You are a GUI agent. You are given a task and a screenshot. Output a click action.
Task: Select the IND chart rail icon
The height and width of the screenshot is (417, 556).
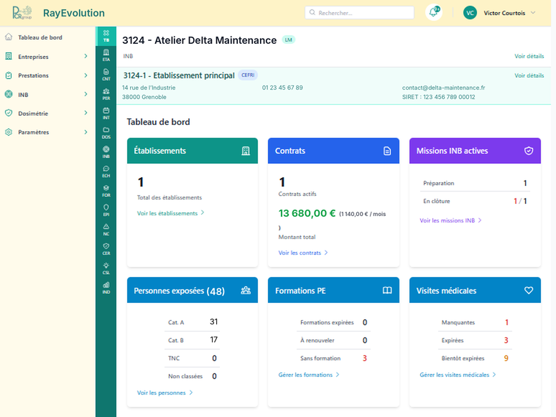tap(106, 288)
